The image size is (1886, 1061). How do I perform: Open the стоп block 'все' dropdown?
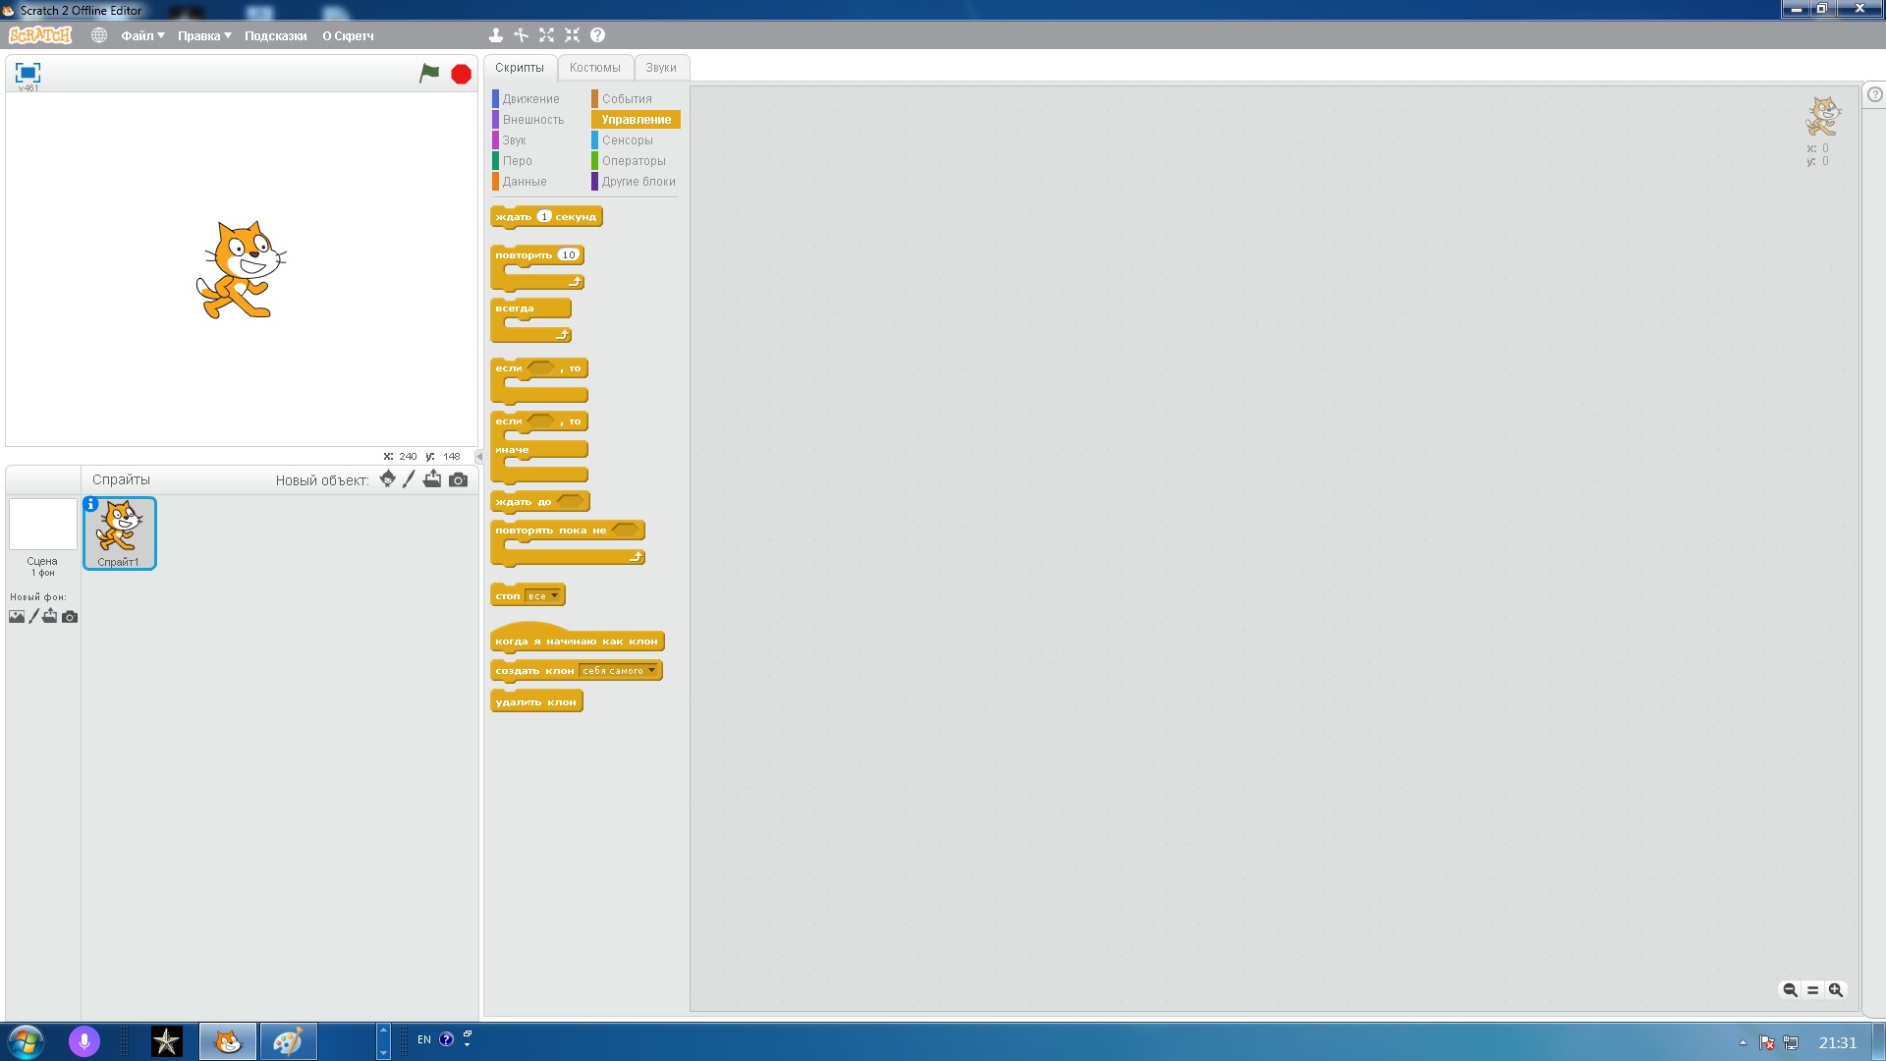coord(543,596)
